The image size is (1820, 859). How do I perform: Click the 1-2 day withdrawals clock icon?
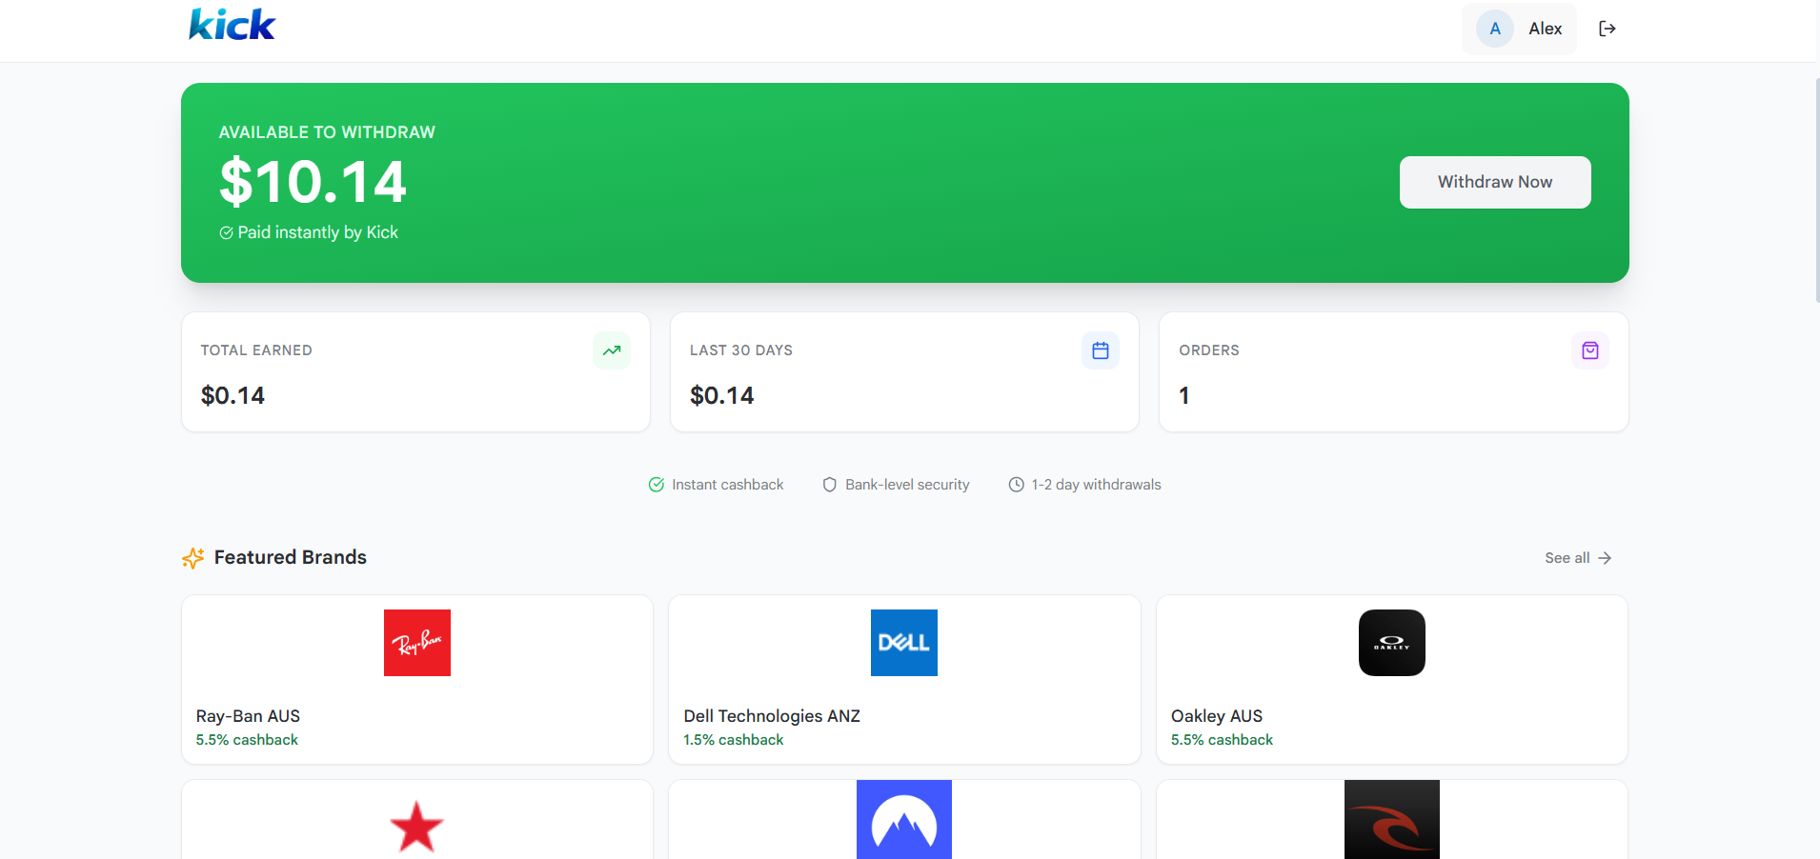pyautogui.click(x=1017, y=485)
